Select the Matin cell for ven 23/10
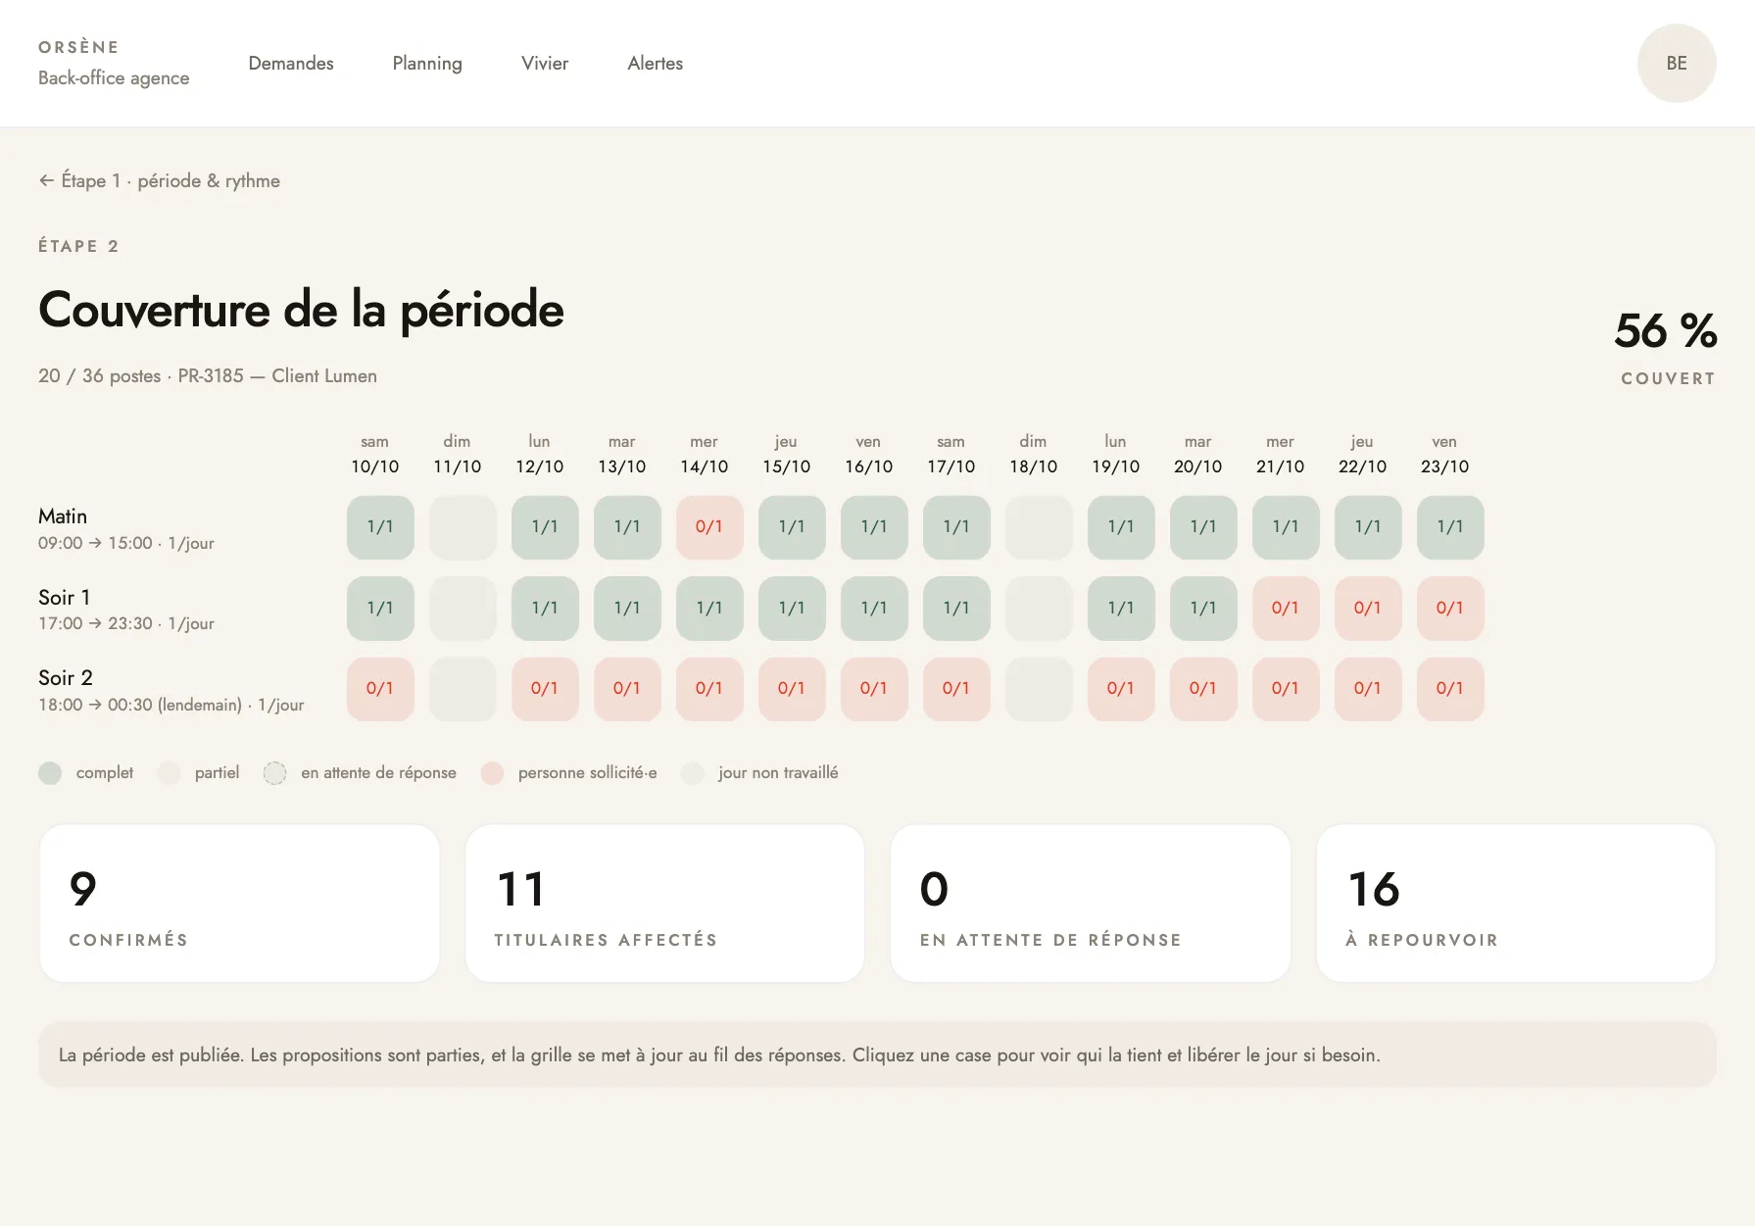 [1450, 527]
